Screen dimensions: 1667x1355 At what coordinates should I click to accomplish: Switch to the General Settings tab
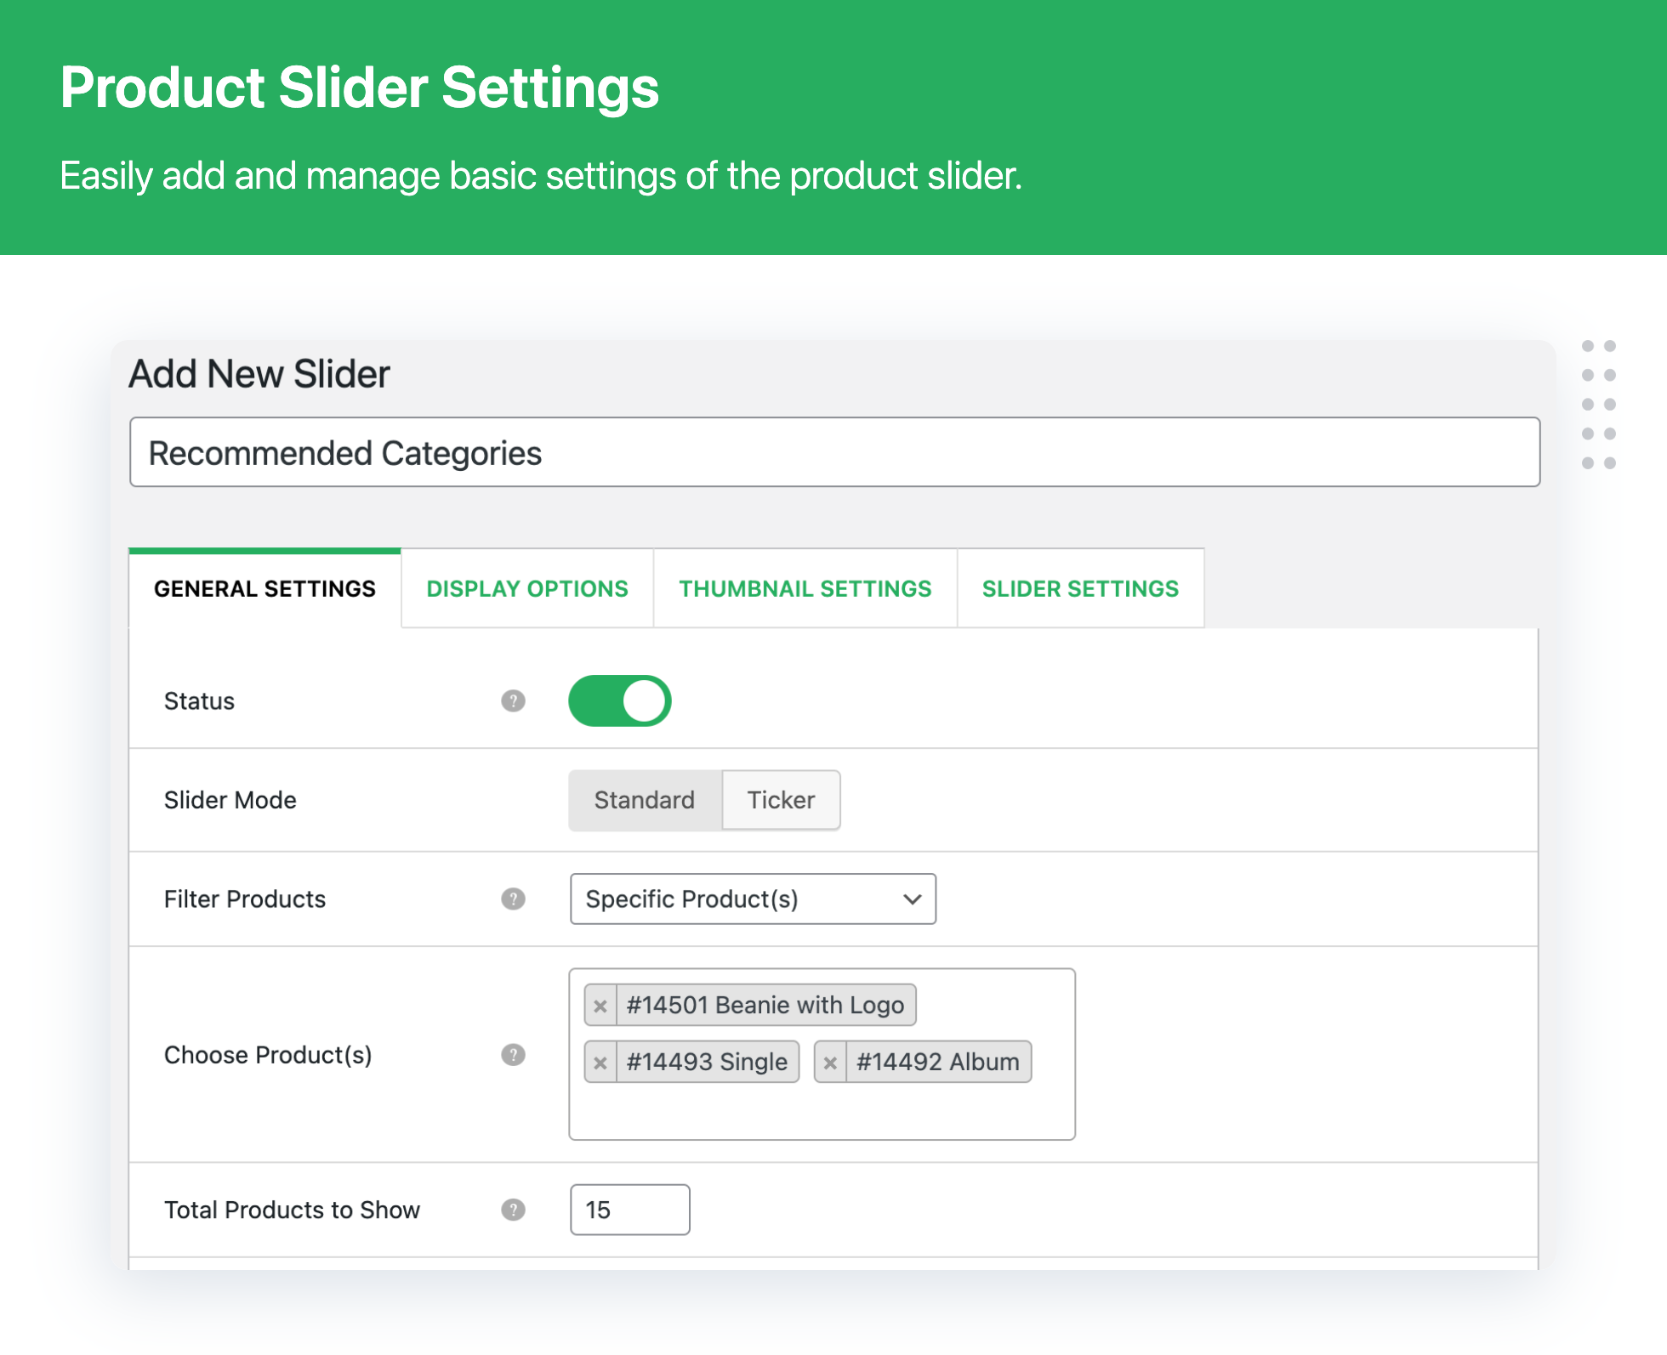tap(265, 588)
